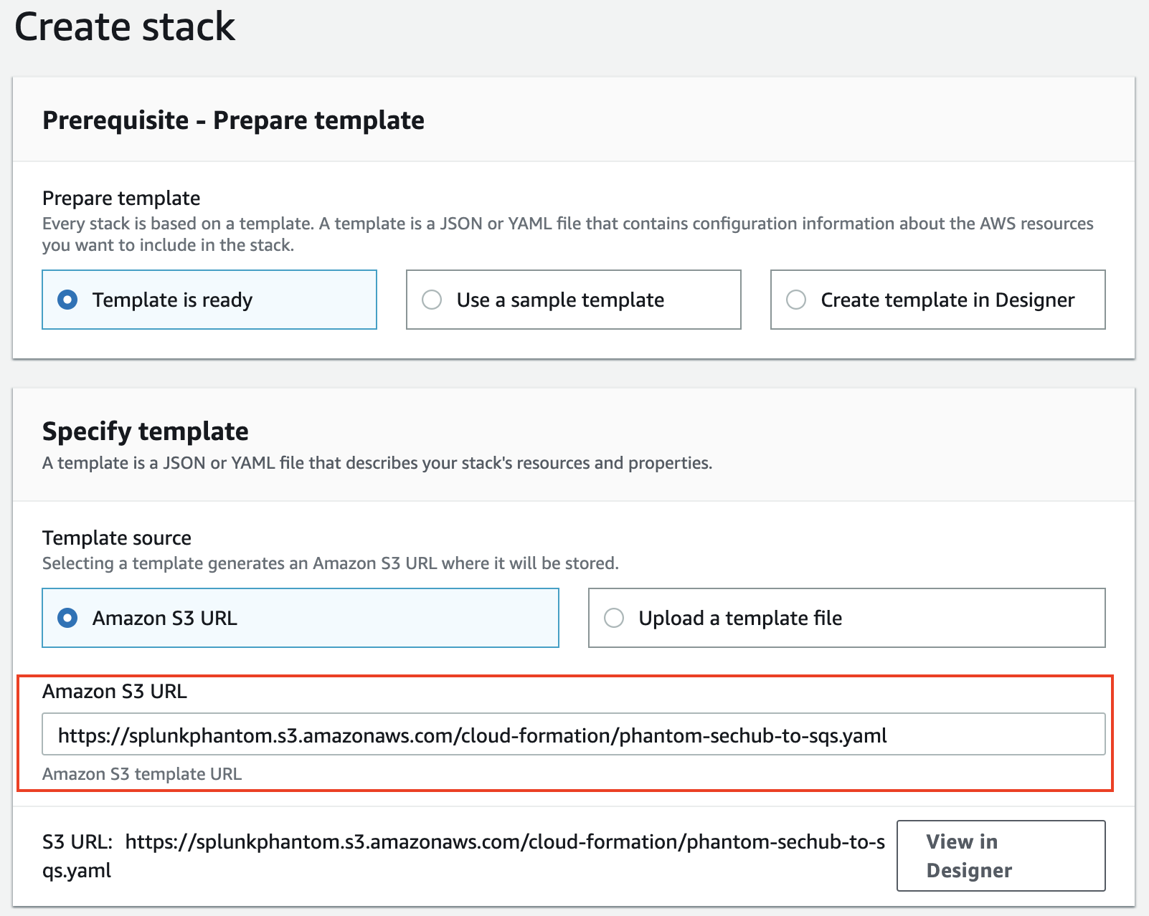
Task: Click the Prerequisite - Prepare template heading
Action: point(233,120)
